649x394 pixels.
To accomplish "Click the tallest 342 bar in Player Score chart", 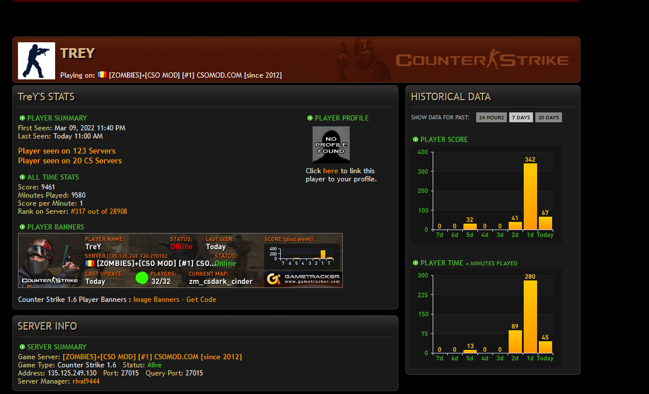I will (x=530, y=196).
